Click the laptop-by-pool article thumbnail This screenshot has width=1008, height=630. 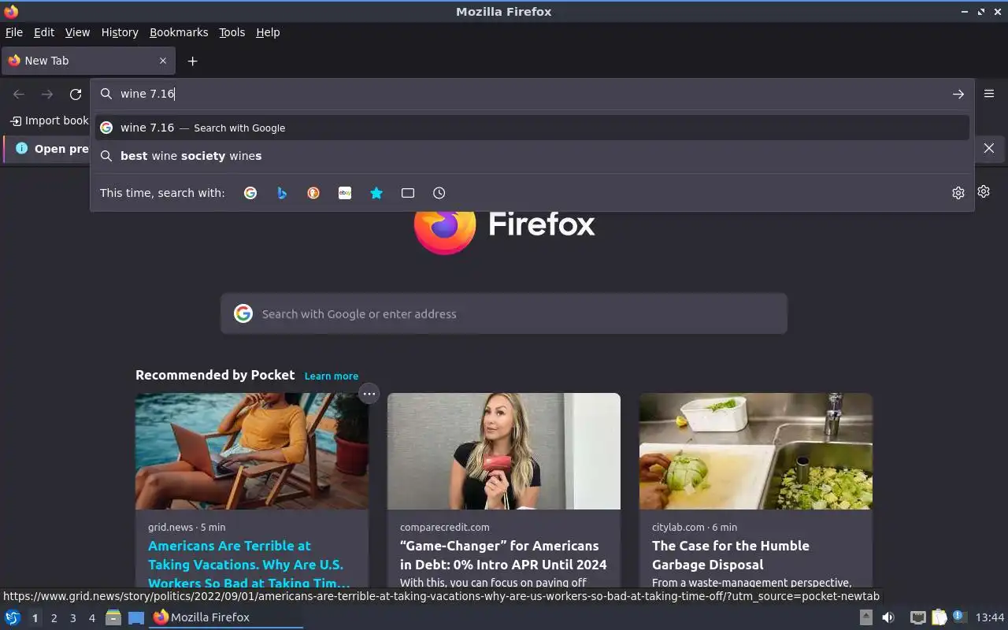click(252, 451)
